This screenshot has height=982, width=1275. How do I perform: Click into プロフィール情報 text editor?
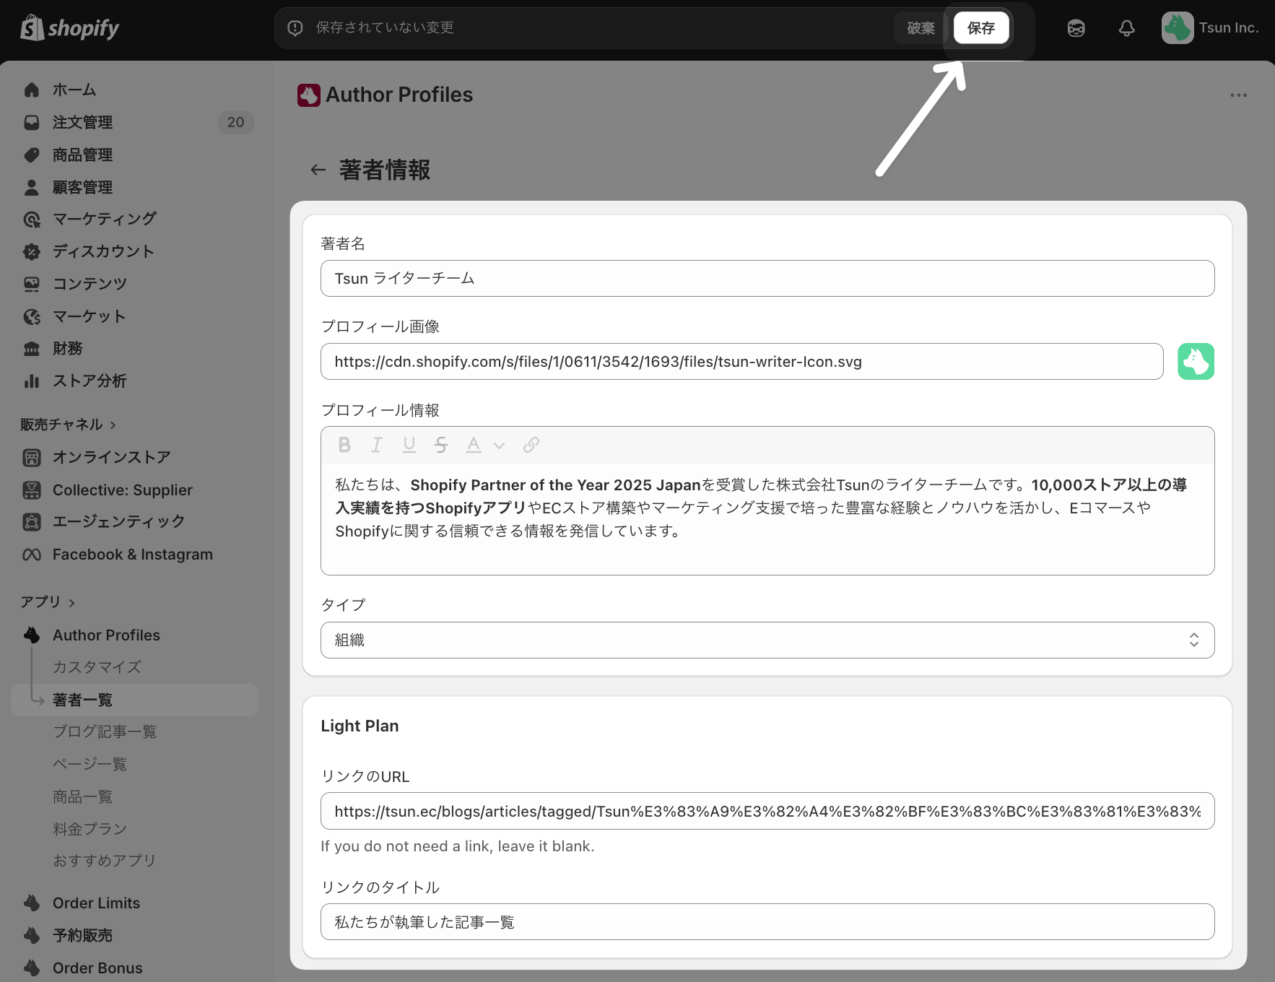[x=767, y=518]
